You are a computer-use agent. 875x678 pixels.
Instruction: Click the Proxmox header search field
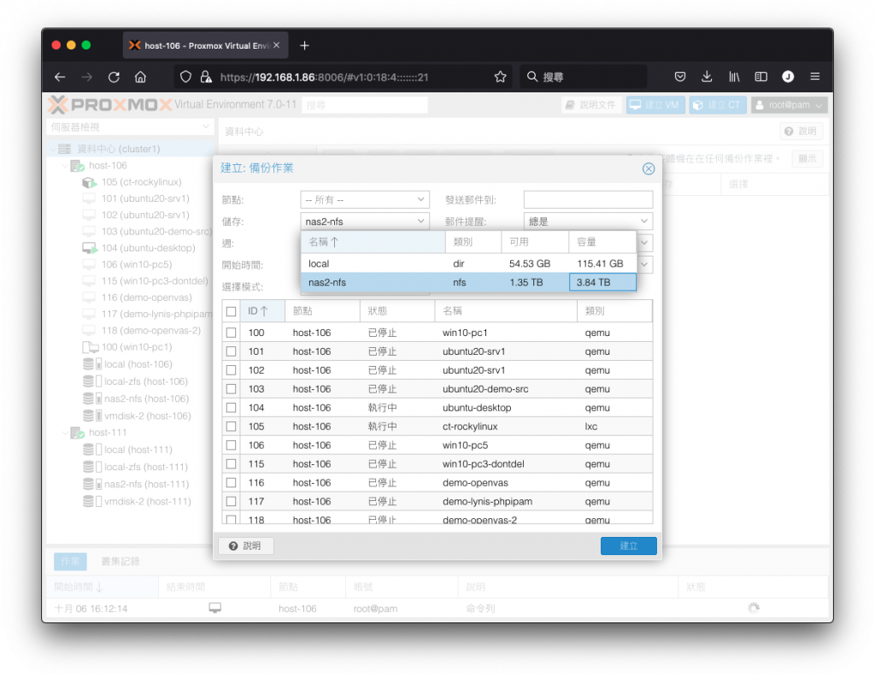[x=364, y=105]
